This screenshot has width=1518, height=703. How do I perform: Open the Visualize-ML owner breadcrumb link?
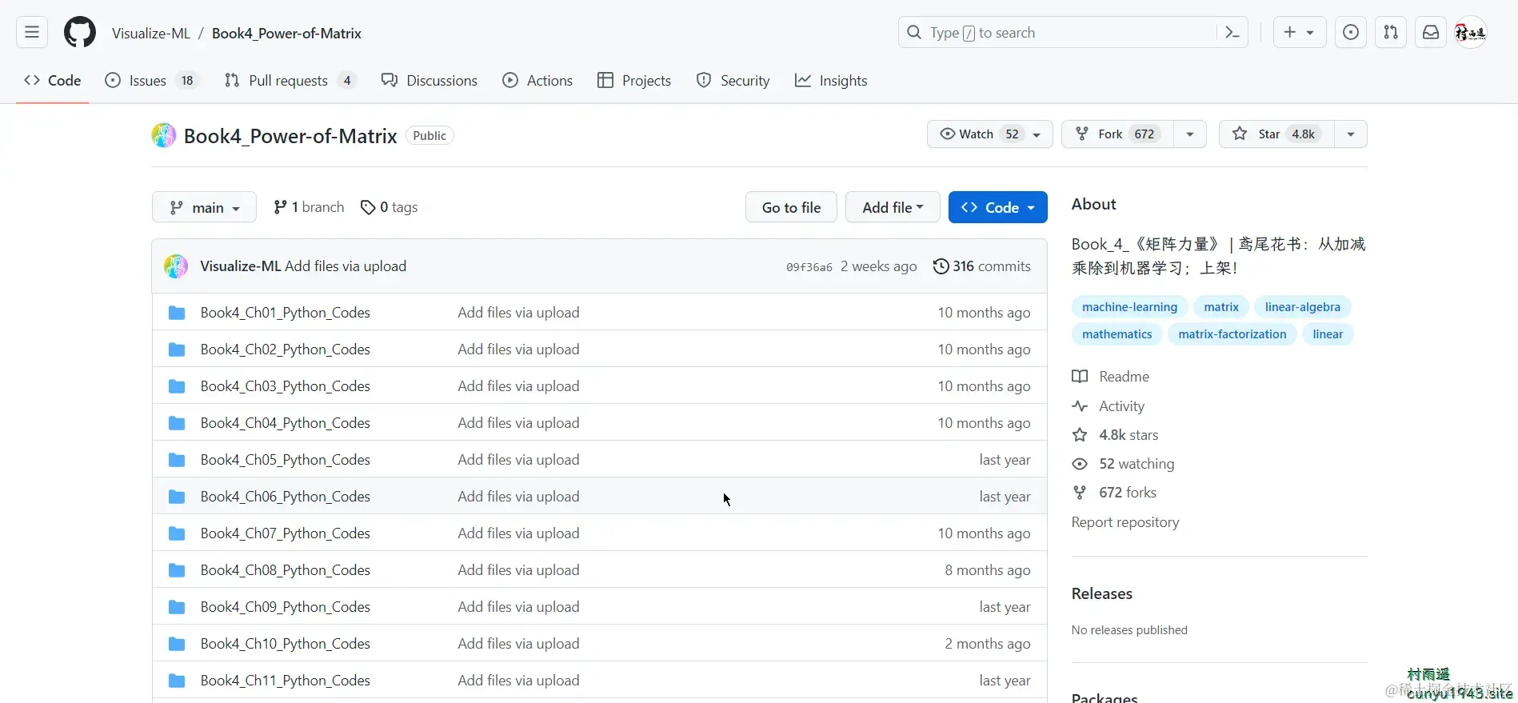(151, 33)
